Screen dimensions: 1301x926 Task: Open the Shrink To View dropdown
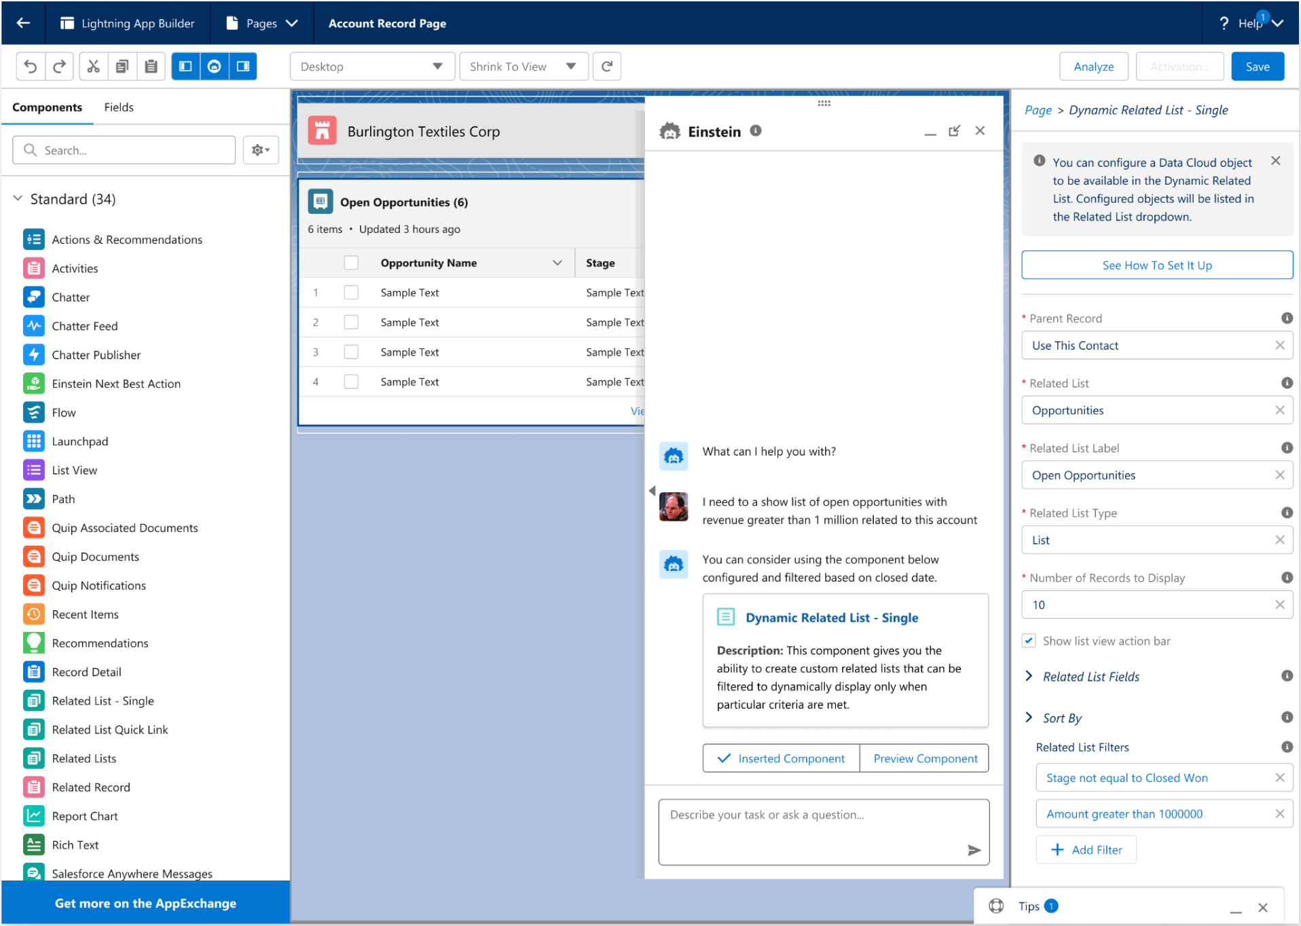[524, 67]
